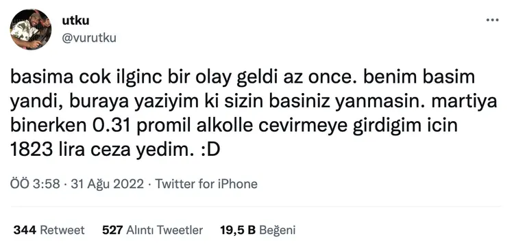Click the ÖÖ 3:58 timestamp
This screenshot has height=251, width=514.
tap(35, 184)
